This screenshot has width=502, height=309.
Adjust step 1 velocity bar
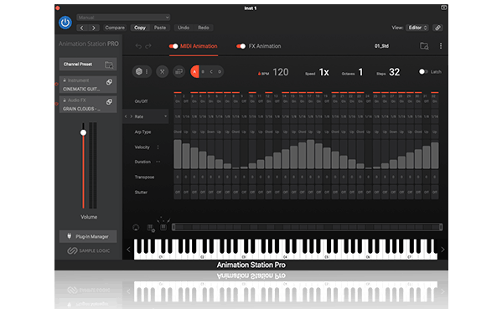click(x=178, y=154)
